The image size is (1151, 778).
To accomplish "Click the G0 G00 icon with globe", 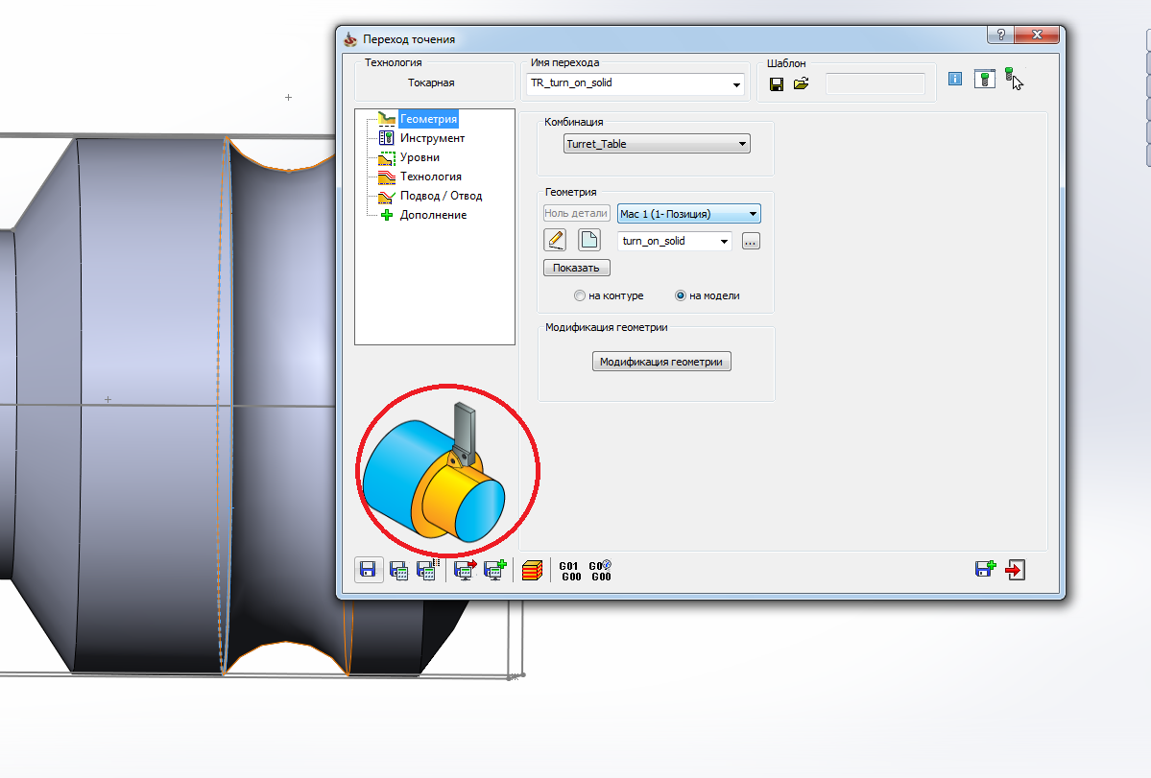I will 600,571.
